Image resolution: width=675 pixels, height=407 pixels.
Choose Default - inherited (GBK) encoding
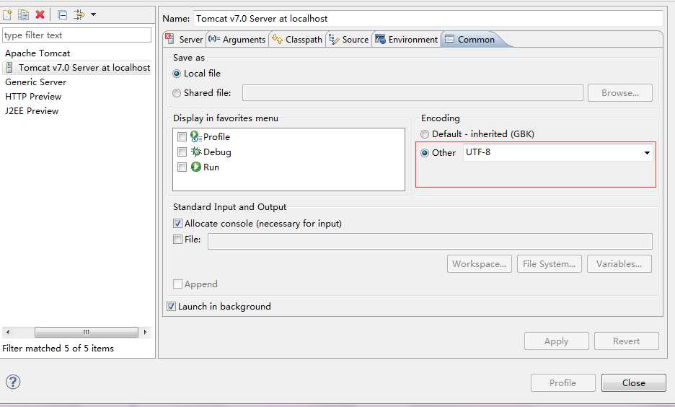(x=425, y=134)
